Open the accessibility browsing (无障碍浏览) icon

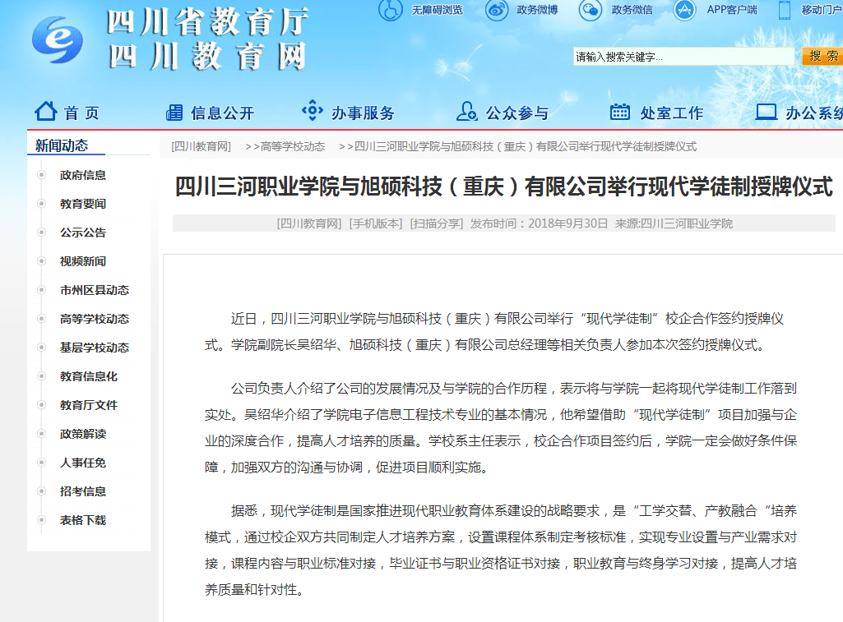(x=391, y=10)
